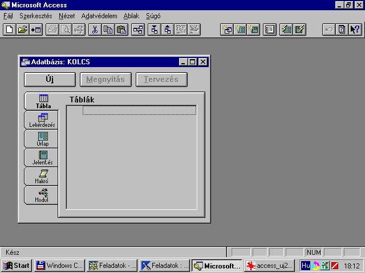Click the New Database blank page icon
Screen dimensions: 365x273
[9, 30]
